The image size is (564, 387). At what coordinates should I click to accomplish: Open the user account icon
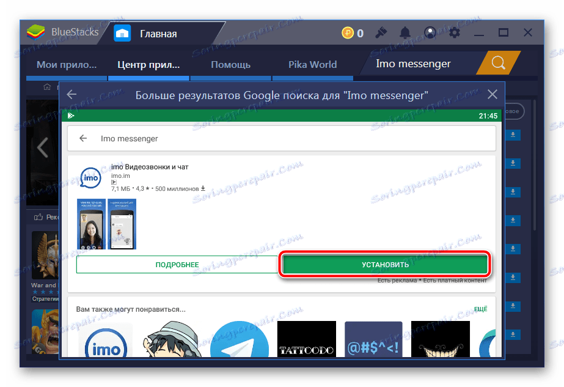[x=430, y=33]
